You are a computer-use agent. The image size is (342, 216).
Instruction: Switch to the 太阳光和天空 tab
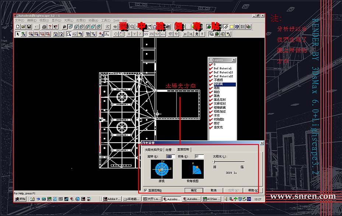[x=154, y=150]
